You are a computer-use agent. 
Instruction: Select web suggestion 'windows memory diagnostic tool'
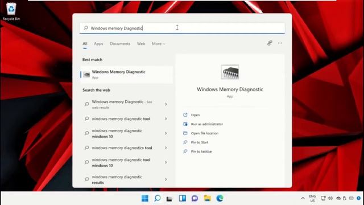121,119
